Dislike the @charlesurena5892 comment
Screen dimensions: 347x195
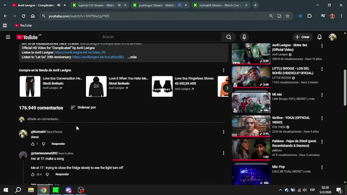47,174
